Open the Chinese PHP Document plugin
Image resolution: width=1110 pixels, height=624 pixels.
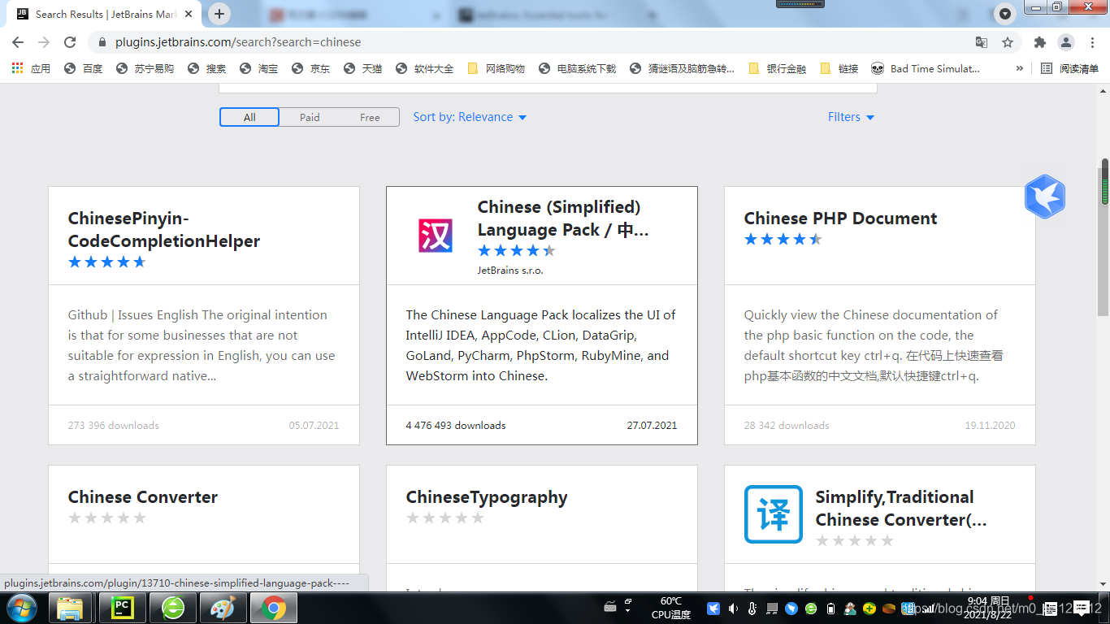coord(840,219)
